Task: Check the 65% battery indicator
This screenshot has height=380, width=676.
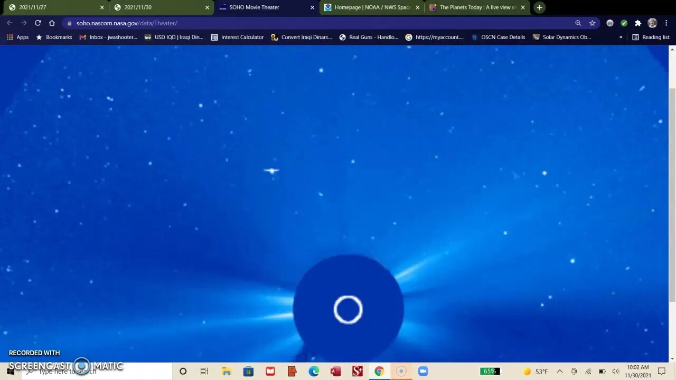Action: pyautogui.click(x=490, y=372)
